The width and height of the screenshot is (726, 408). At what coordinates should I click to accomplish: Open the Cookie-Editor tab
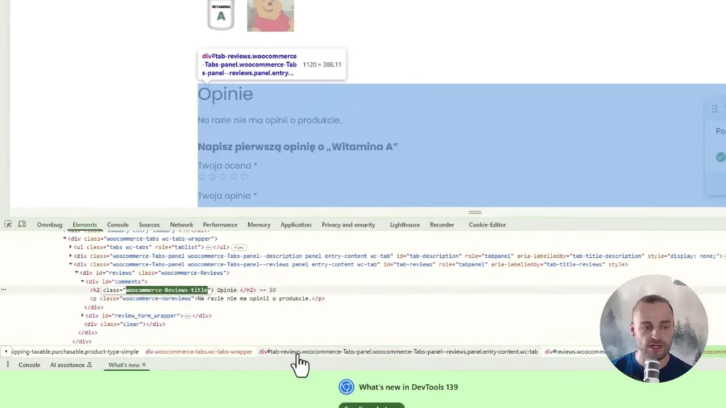[x=487, y=225]
